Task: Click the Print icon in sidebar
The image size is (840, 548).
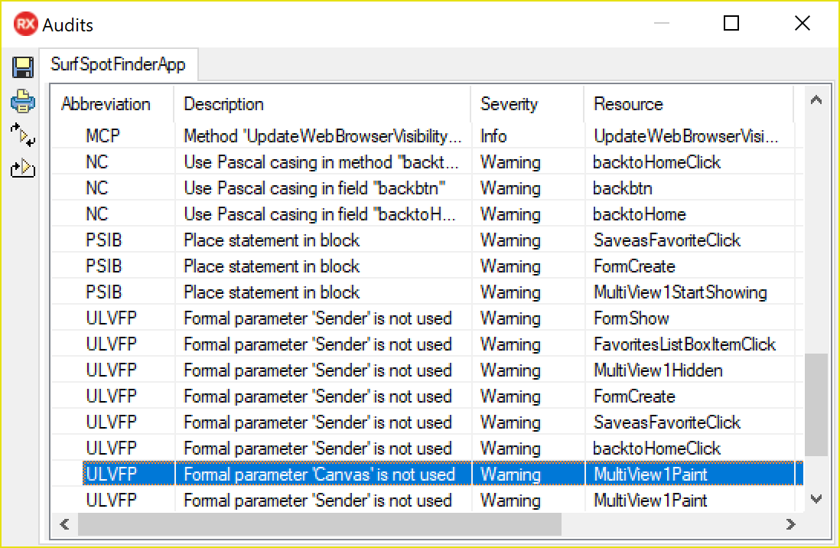Action: click(x=22, y=101)
